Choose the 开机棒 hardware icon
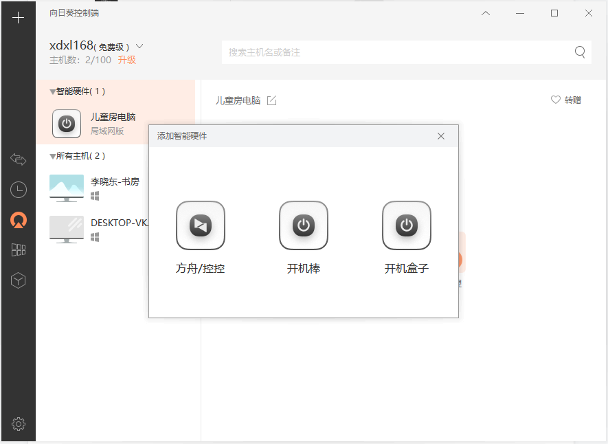608x444 pixels. (304, 225)
